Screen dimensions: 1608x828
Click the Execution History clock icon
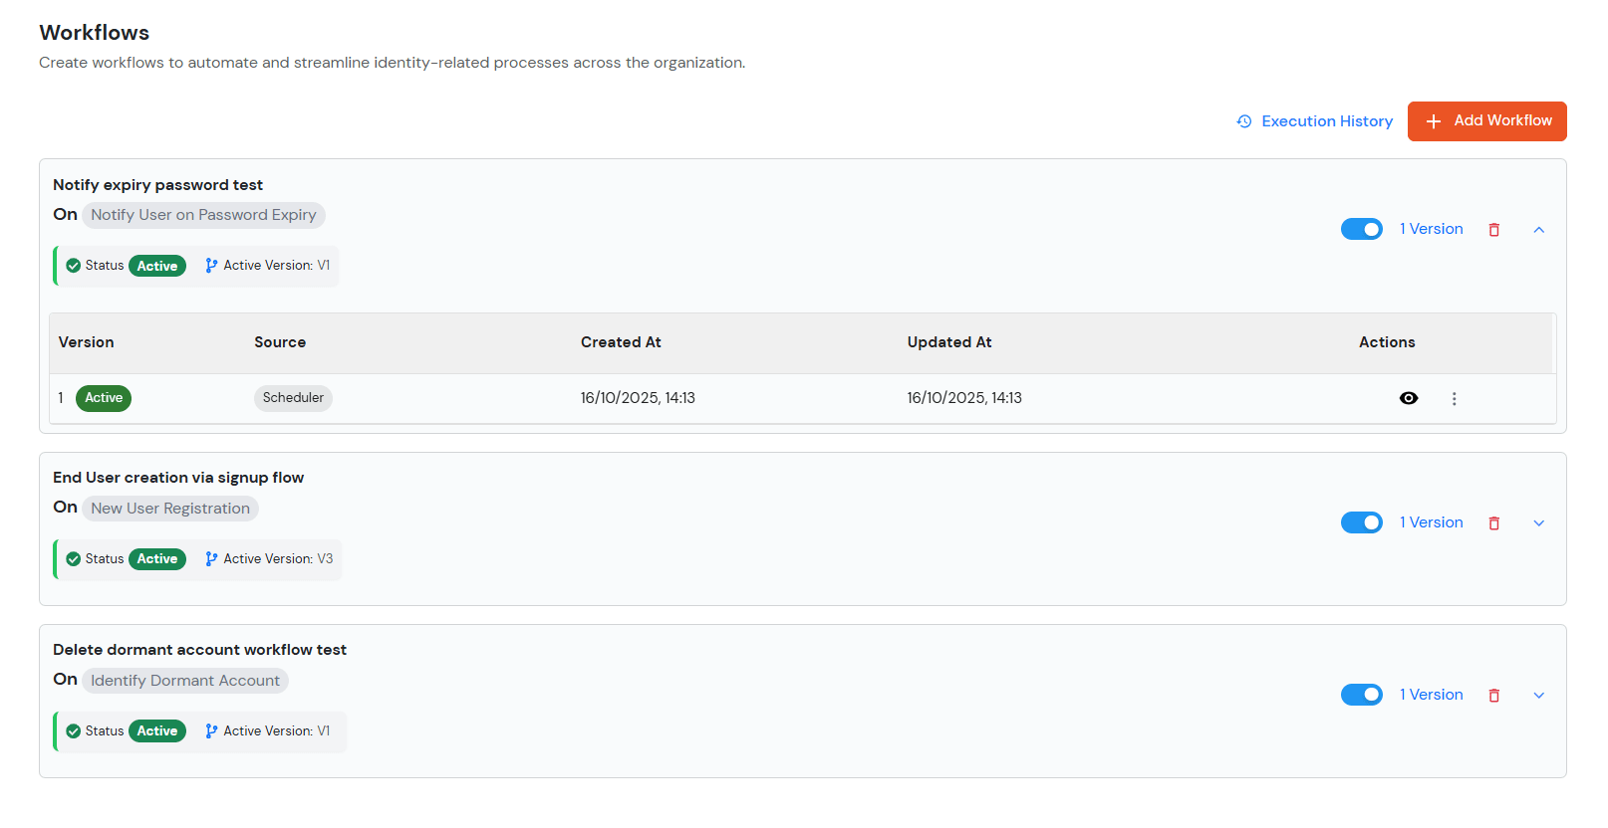point(1244,121)
